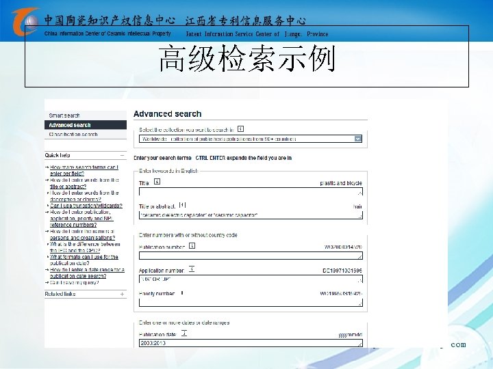Click info icon next to collection selector
This screenshot has height=369, width=493.
click(x=240, y=129)
